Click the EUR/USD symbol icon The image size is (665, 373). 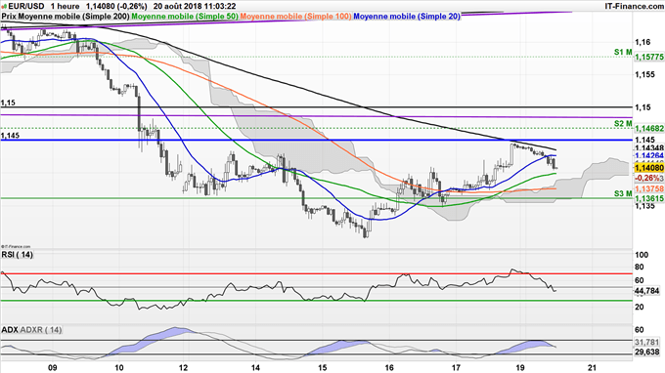coord(4,6)
